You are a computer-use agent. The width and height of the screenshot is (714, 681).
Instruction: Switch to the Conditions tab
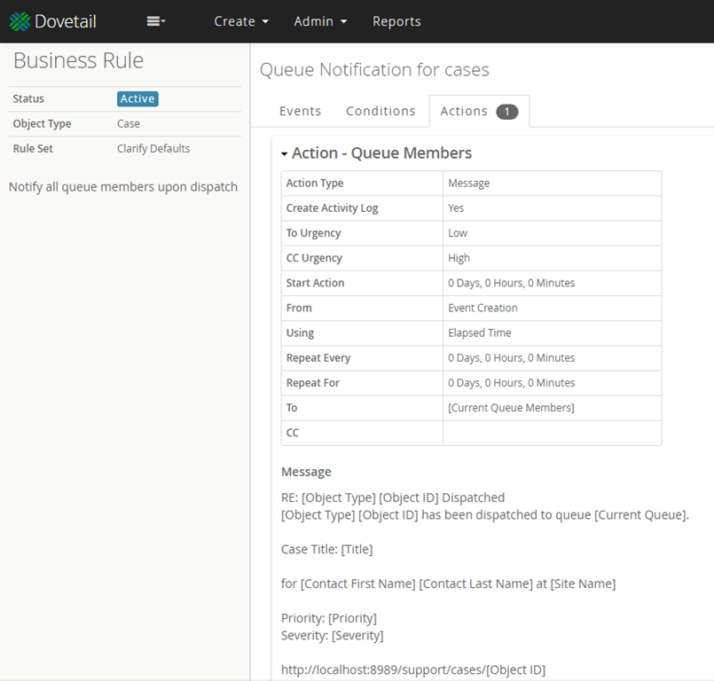pos(381,111)
